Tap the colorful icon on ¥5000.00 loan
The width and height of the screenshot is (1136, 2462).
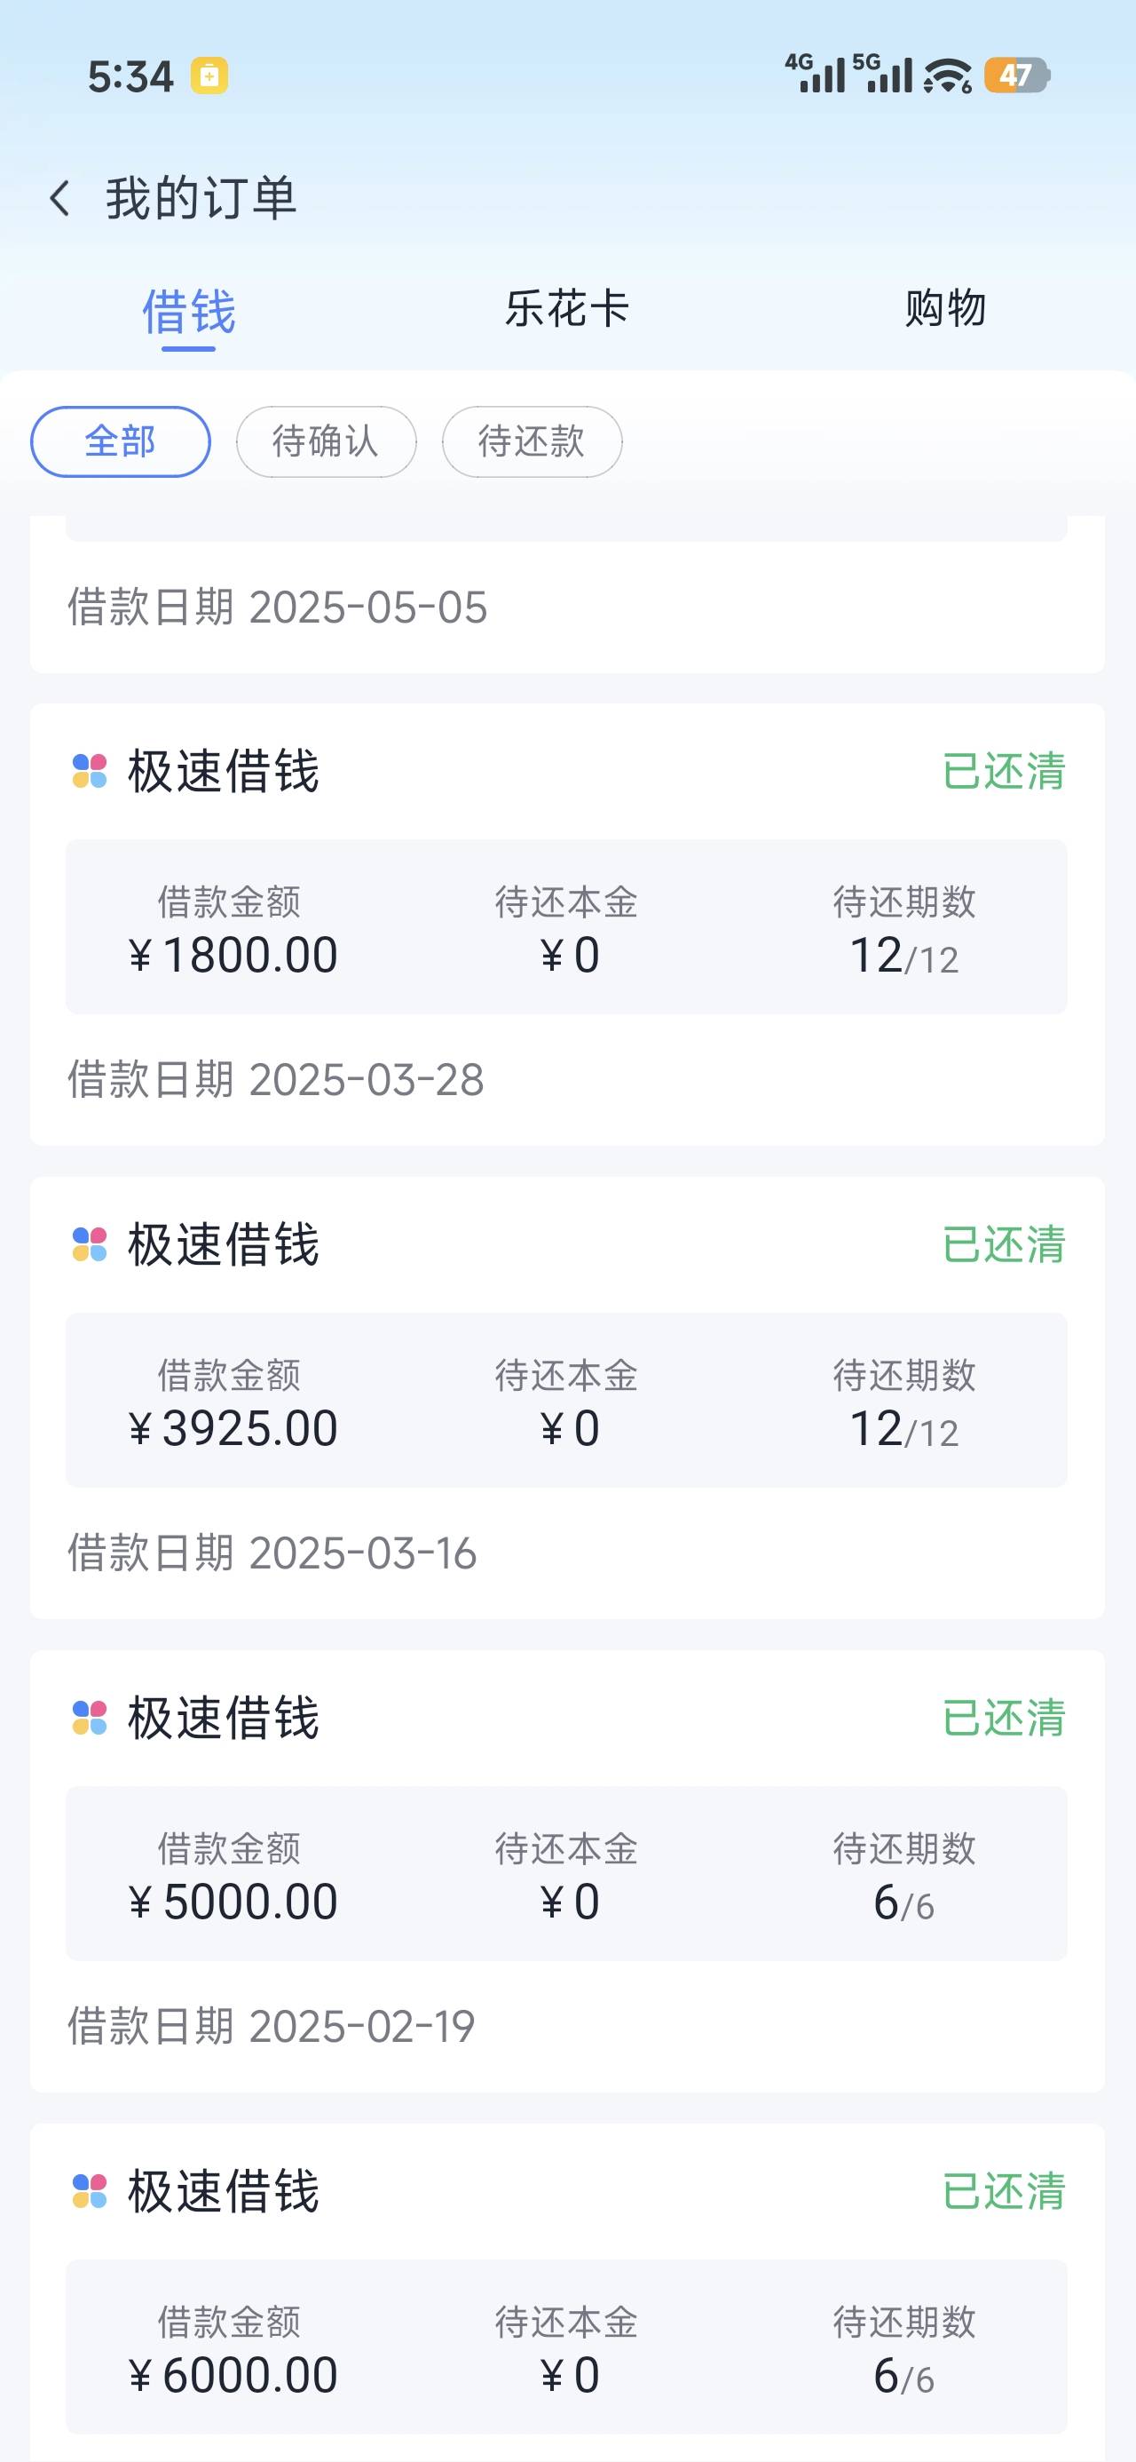pos(90,1718)
